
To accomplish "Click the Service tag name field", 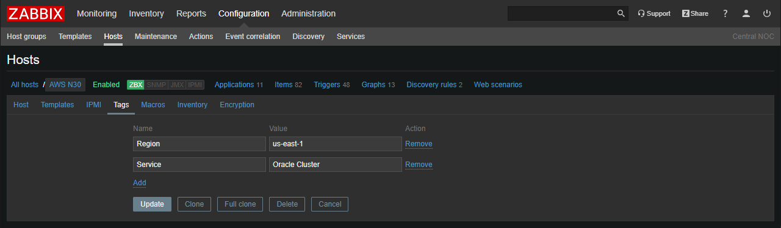I will (x=200, y=165).
